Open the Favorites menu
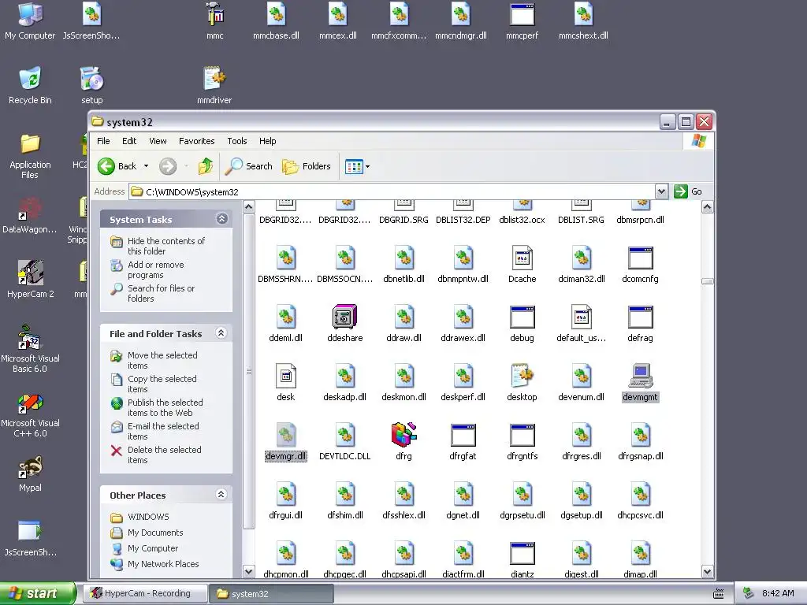This screenshot has width=807, height=605. pos(196,141)
